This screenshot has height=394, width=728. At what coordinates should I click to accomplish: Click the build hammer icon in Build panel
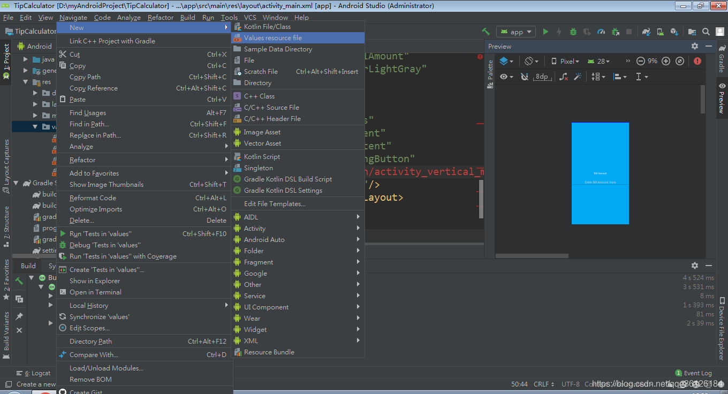pos(19,281)
